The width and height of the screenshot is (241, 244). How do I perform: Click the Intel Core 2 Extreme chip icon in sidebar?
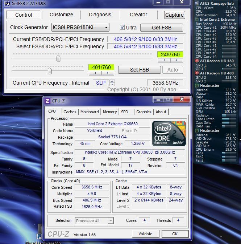click(197, 20)
